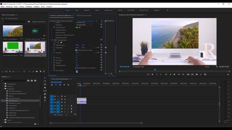Viewport: 232px width, 130px height.
Task: Add marker in Program monitor
Action: pyautogui.click(x=152, y=74)
